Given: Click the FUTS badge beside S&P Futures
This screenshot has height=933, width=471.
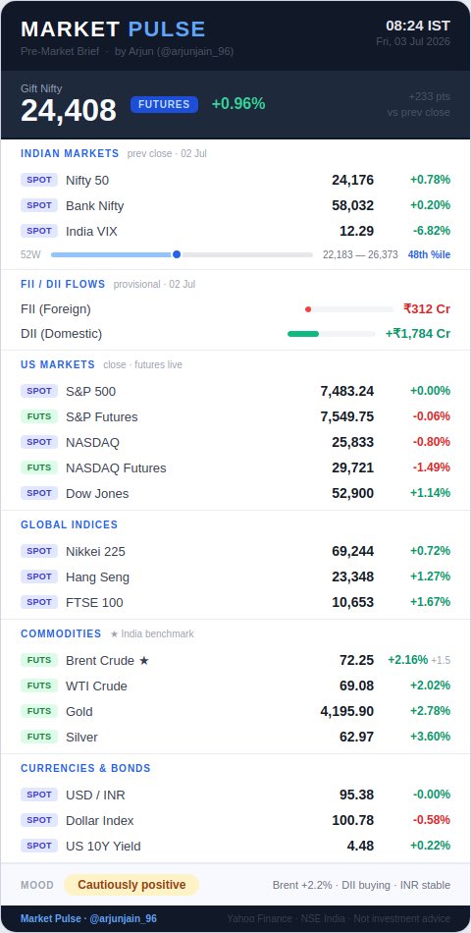Looking at the screenshot, I should 39,416.
